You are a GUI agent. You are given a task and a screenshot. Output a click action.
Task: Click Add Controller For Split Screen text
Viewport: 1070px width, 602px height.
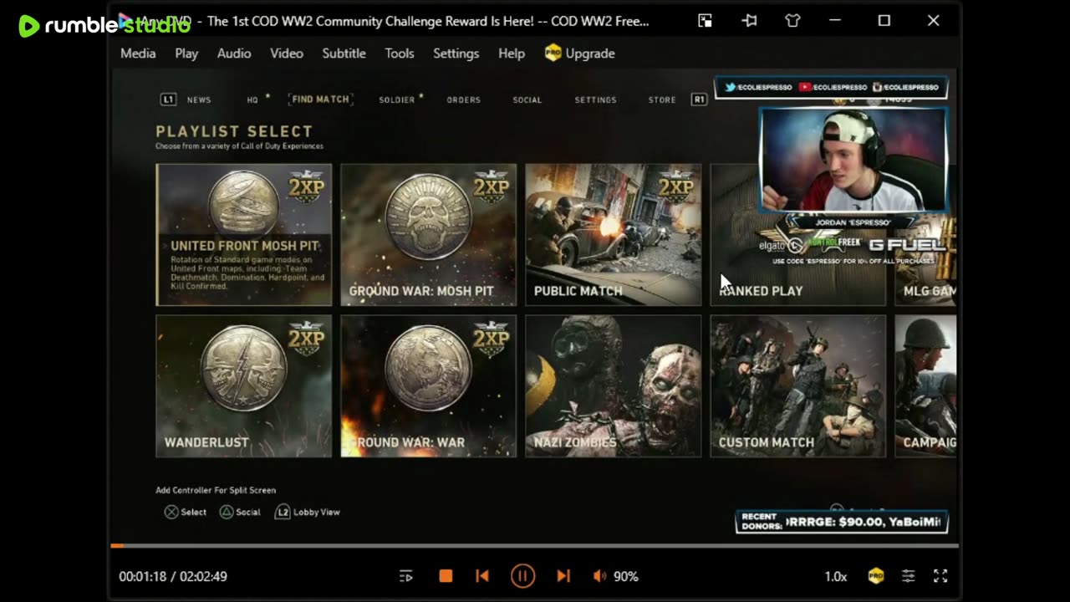[216, 490]
